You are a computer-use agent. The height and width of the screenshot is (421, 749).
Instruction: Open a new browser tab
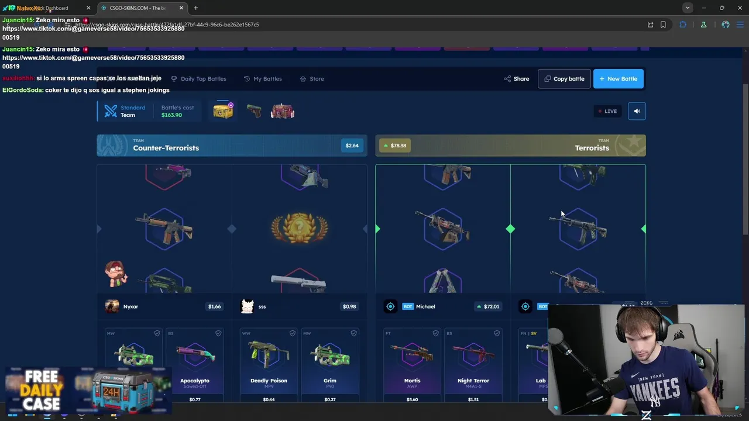pos(195,8)
